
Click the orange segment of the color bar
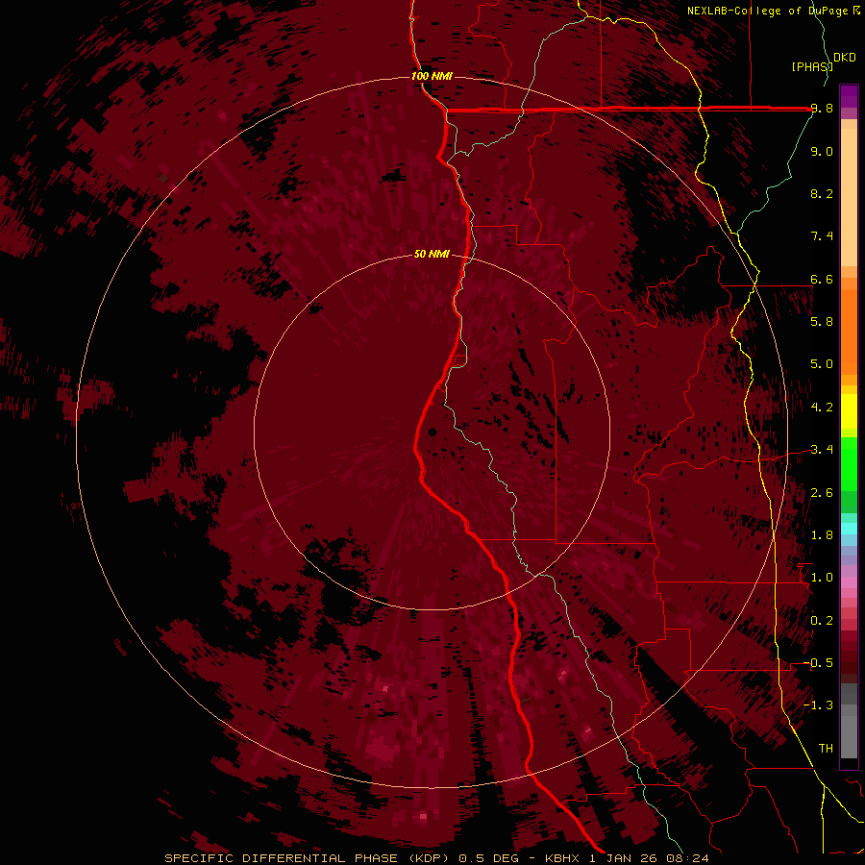(849, 331)
